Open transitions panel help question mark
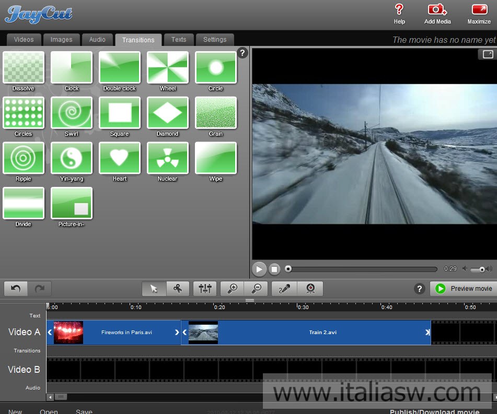This screenshot has height=414, width=497. coord(242,53)
